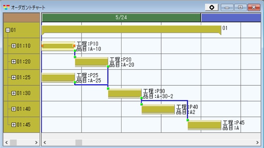This screenshot has height=148, width=264.
Task: Expand the 01:45 tree row
Action: pos(14,125)
